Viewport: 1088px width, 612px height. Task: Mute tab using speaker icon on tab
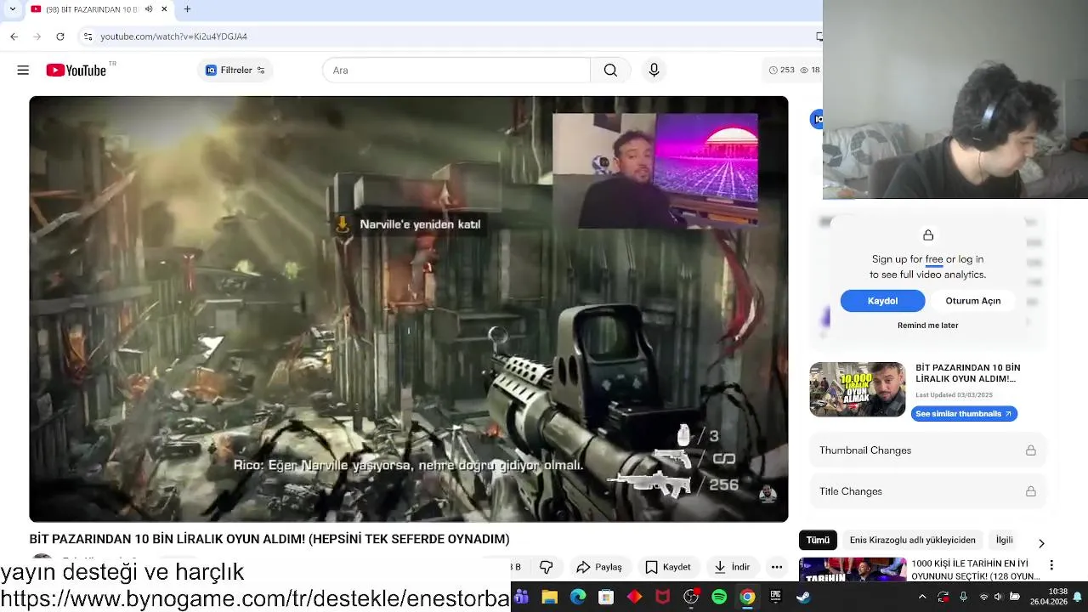149,9
